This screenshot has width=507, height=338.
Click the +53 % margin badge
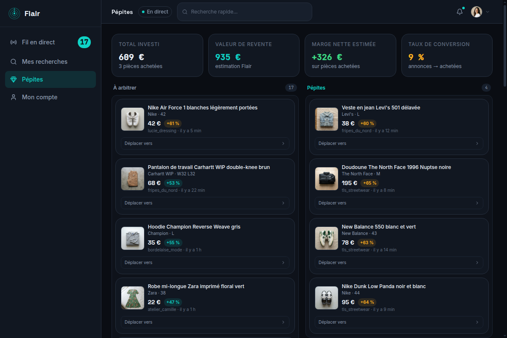coord(173,183)
